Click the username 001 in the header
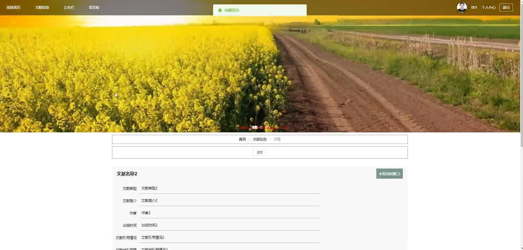The height and width of the screenshot is (250, 523). pos(474,7)
